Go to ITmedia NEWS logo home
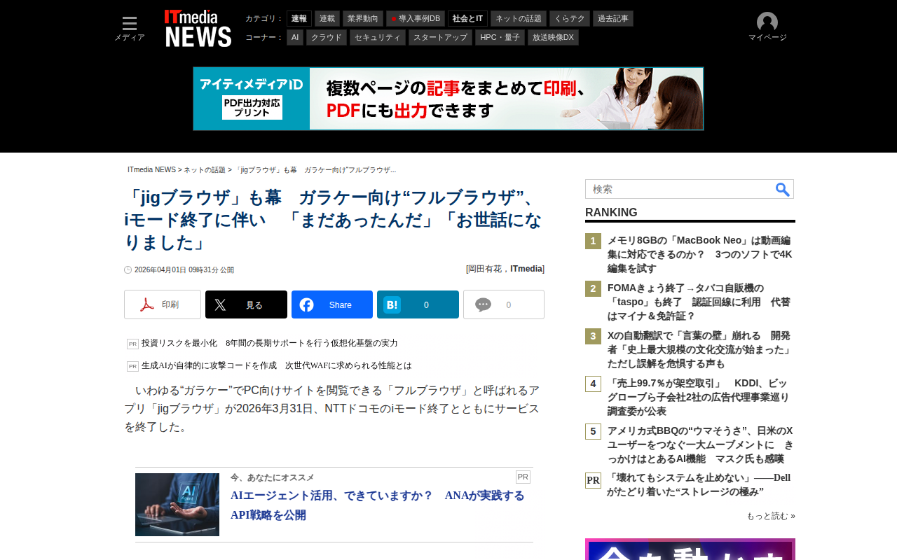Image resolution: width=897 pixels, height=560 pixels. point(198,29)
